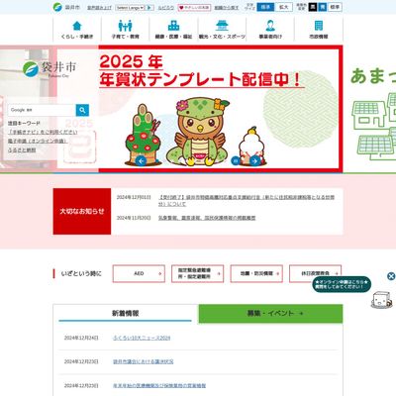Set text size to 拡大
The height and width of the screenshot is (396, 396).
pyautogui.click(x=283, y=7)
